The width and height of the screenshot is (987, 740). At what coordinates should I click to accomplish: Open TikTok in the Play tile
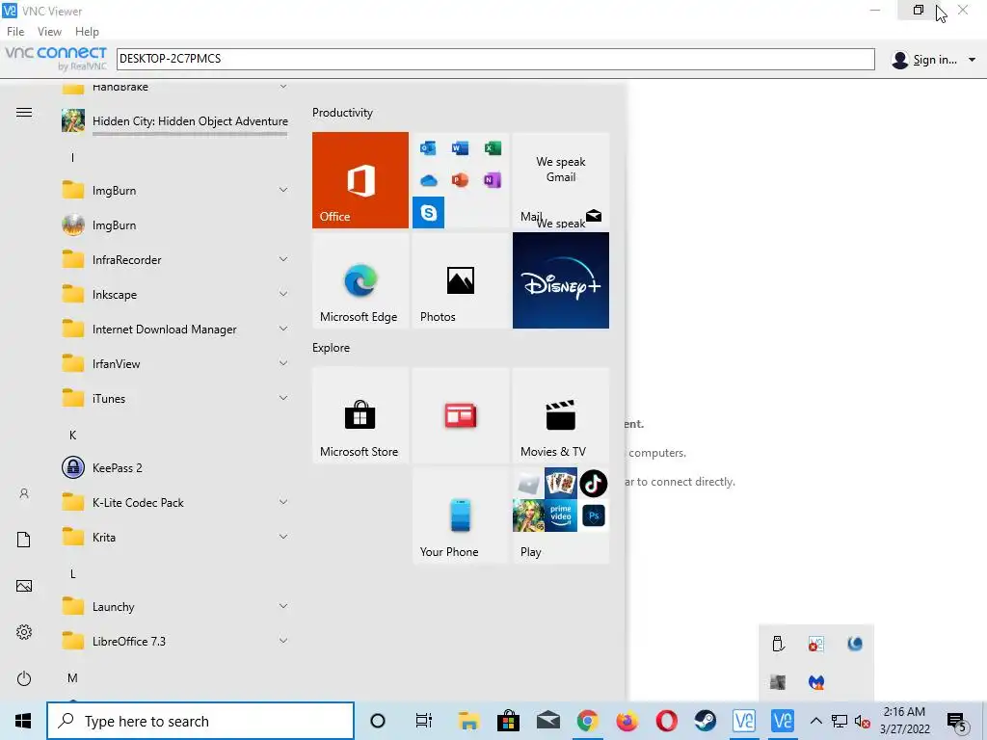click(x=593, y=484)
